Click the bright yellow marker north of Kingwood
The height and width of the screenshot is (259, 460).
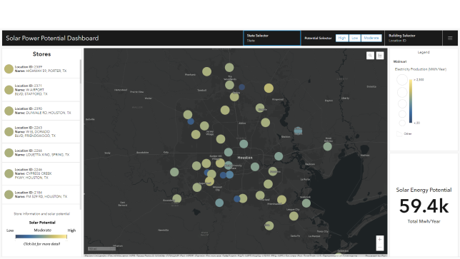coord(269,88)
